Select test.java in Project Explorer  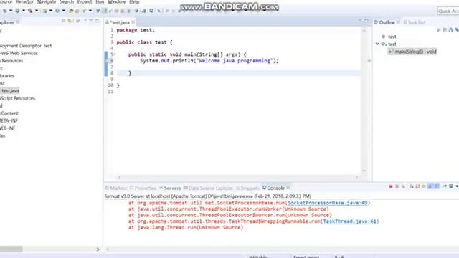point(10,91)
